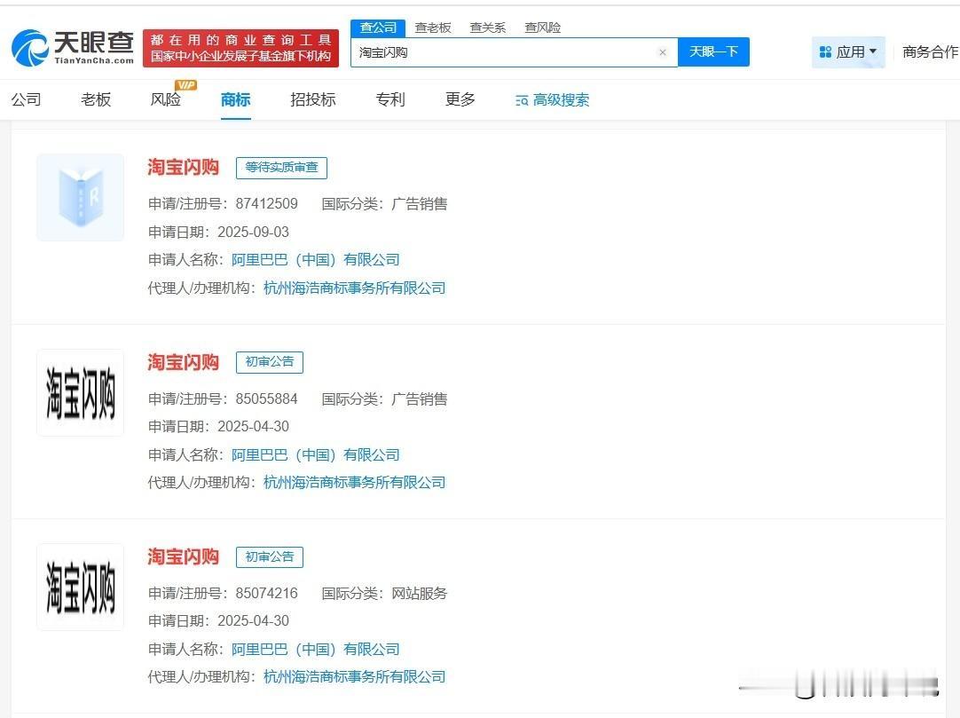Switch to the 专利 results tab
This screenshot has height=718, width=960.
click(390, 100)
